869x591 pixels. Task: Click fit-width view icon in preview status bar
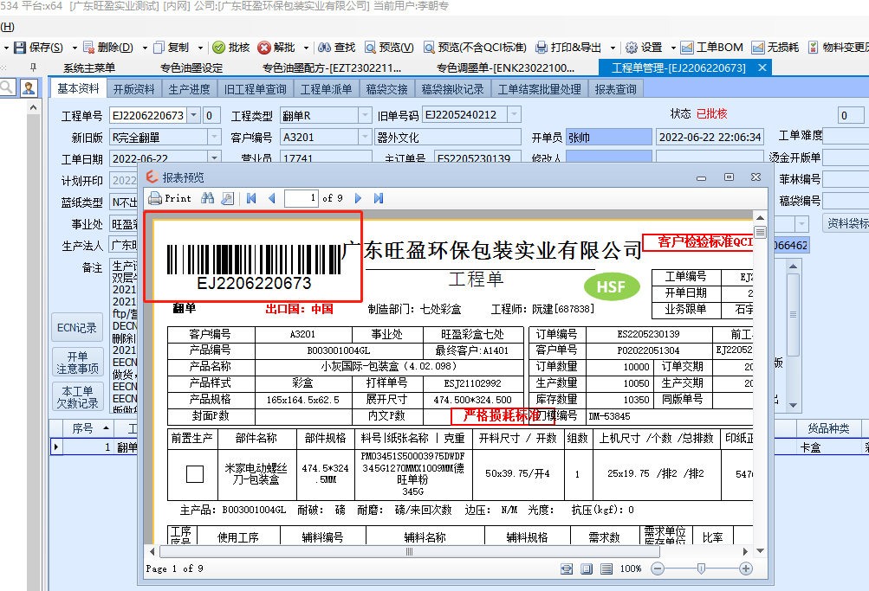(x=567, y=569)
